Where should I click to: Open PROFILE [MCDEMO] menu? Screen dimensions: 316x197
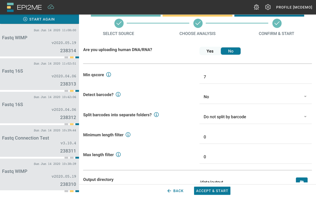click(x=294, y=7)
